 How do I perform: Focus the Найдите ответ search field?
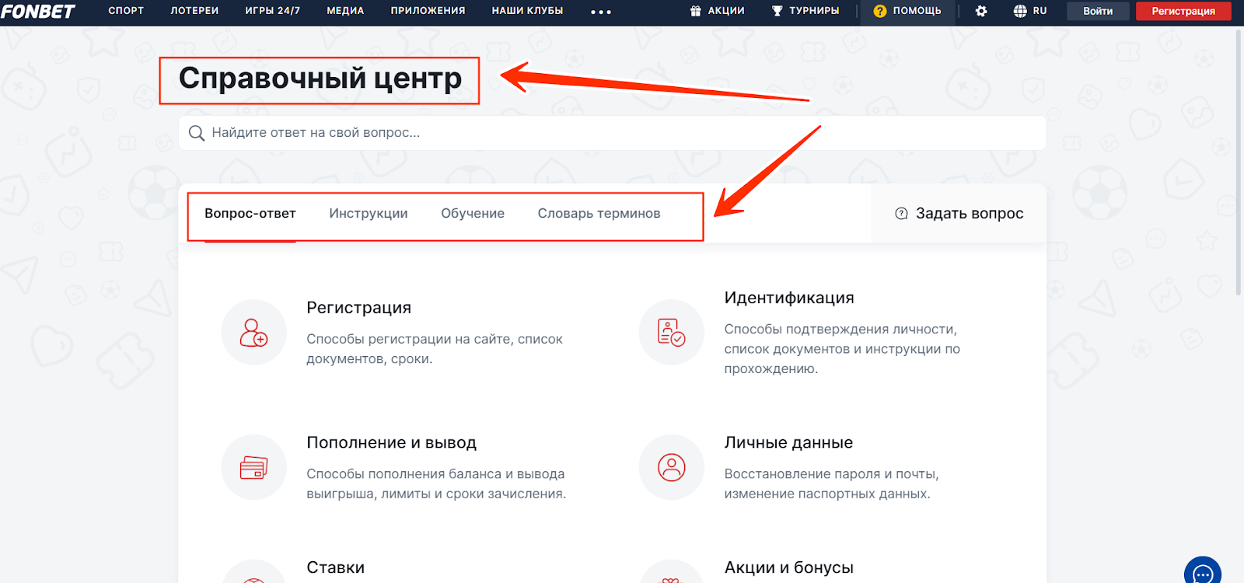[612, 133]
